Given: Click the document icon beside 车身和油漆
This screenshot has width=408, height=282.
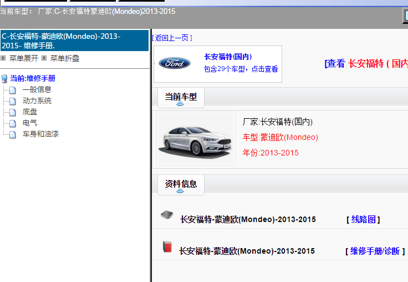Looking at the screenshot, I should [x=13, y=134].
